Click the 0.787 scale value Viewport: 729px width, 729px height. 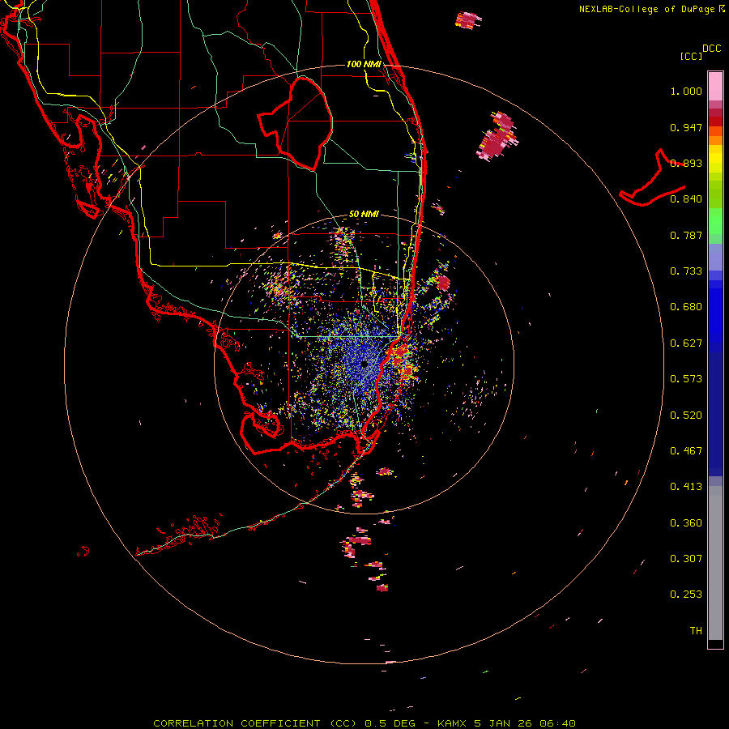[x=686, y=235]
